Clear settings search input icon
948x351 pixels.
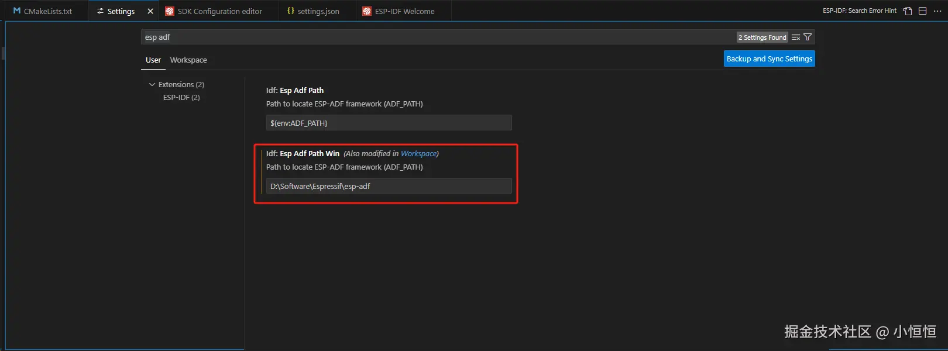[796, 37]
